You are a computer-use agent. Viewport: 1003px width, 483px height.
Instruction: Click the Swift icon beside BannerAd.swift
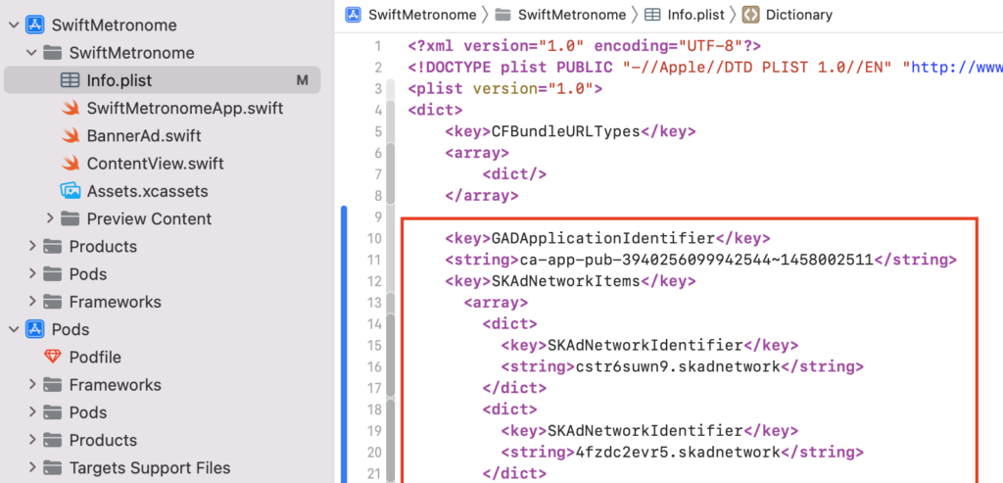[70, 135]
